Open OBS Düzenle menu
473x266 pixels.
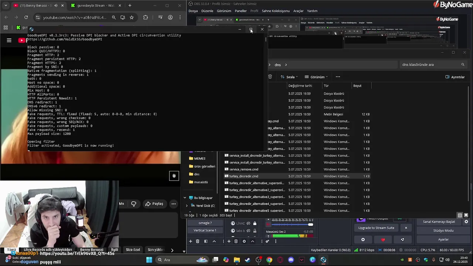coord(207,11)
